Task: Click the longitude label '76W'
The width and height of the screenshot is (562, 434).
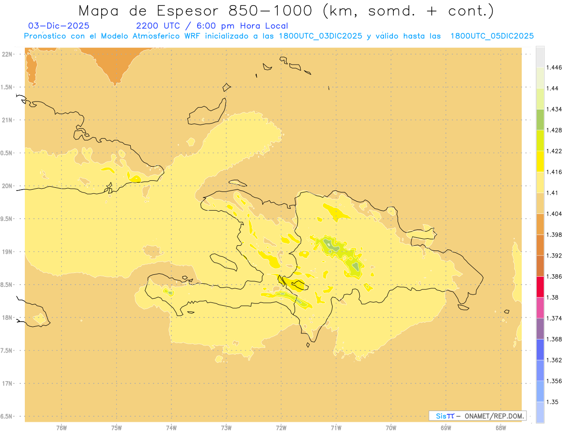Action: pyautogui.click(x=61, y=428)
